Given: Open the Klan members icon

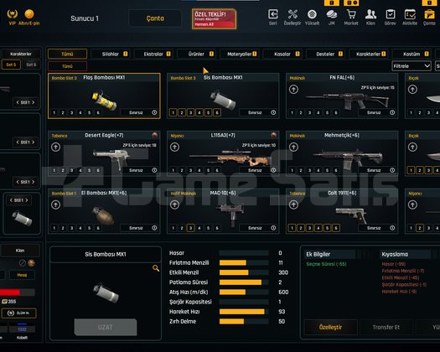Looking at the screenshot, I should click(370, 14).
